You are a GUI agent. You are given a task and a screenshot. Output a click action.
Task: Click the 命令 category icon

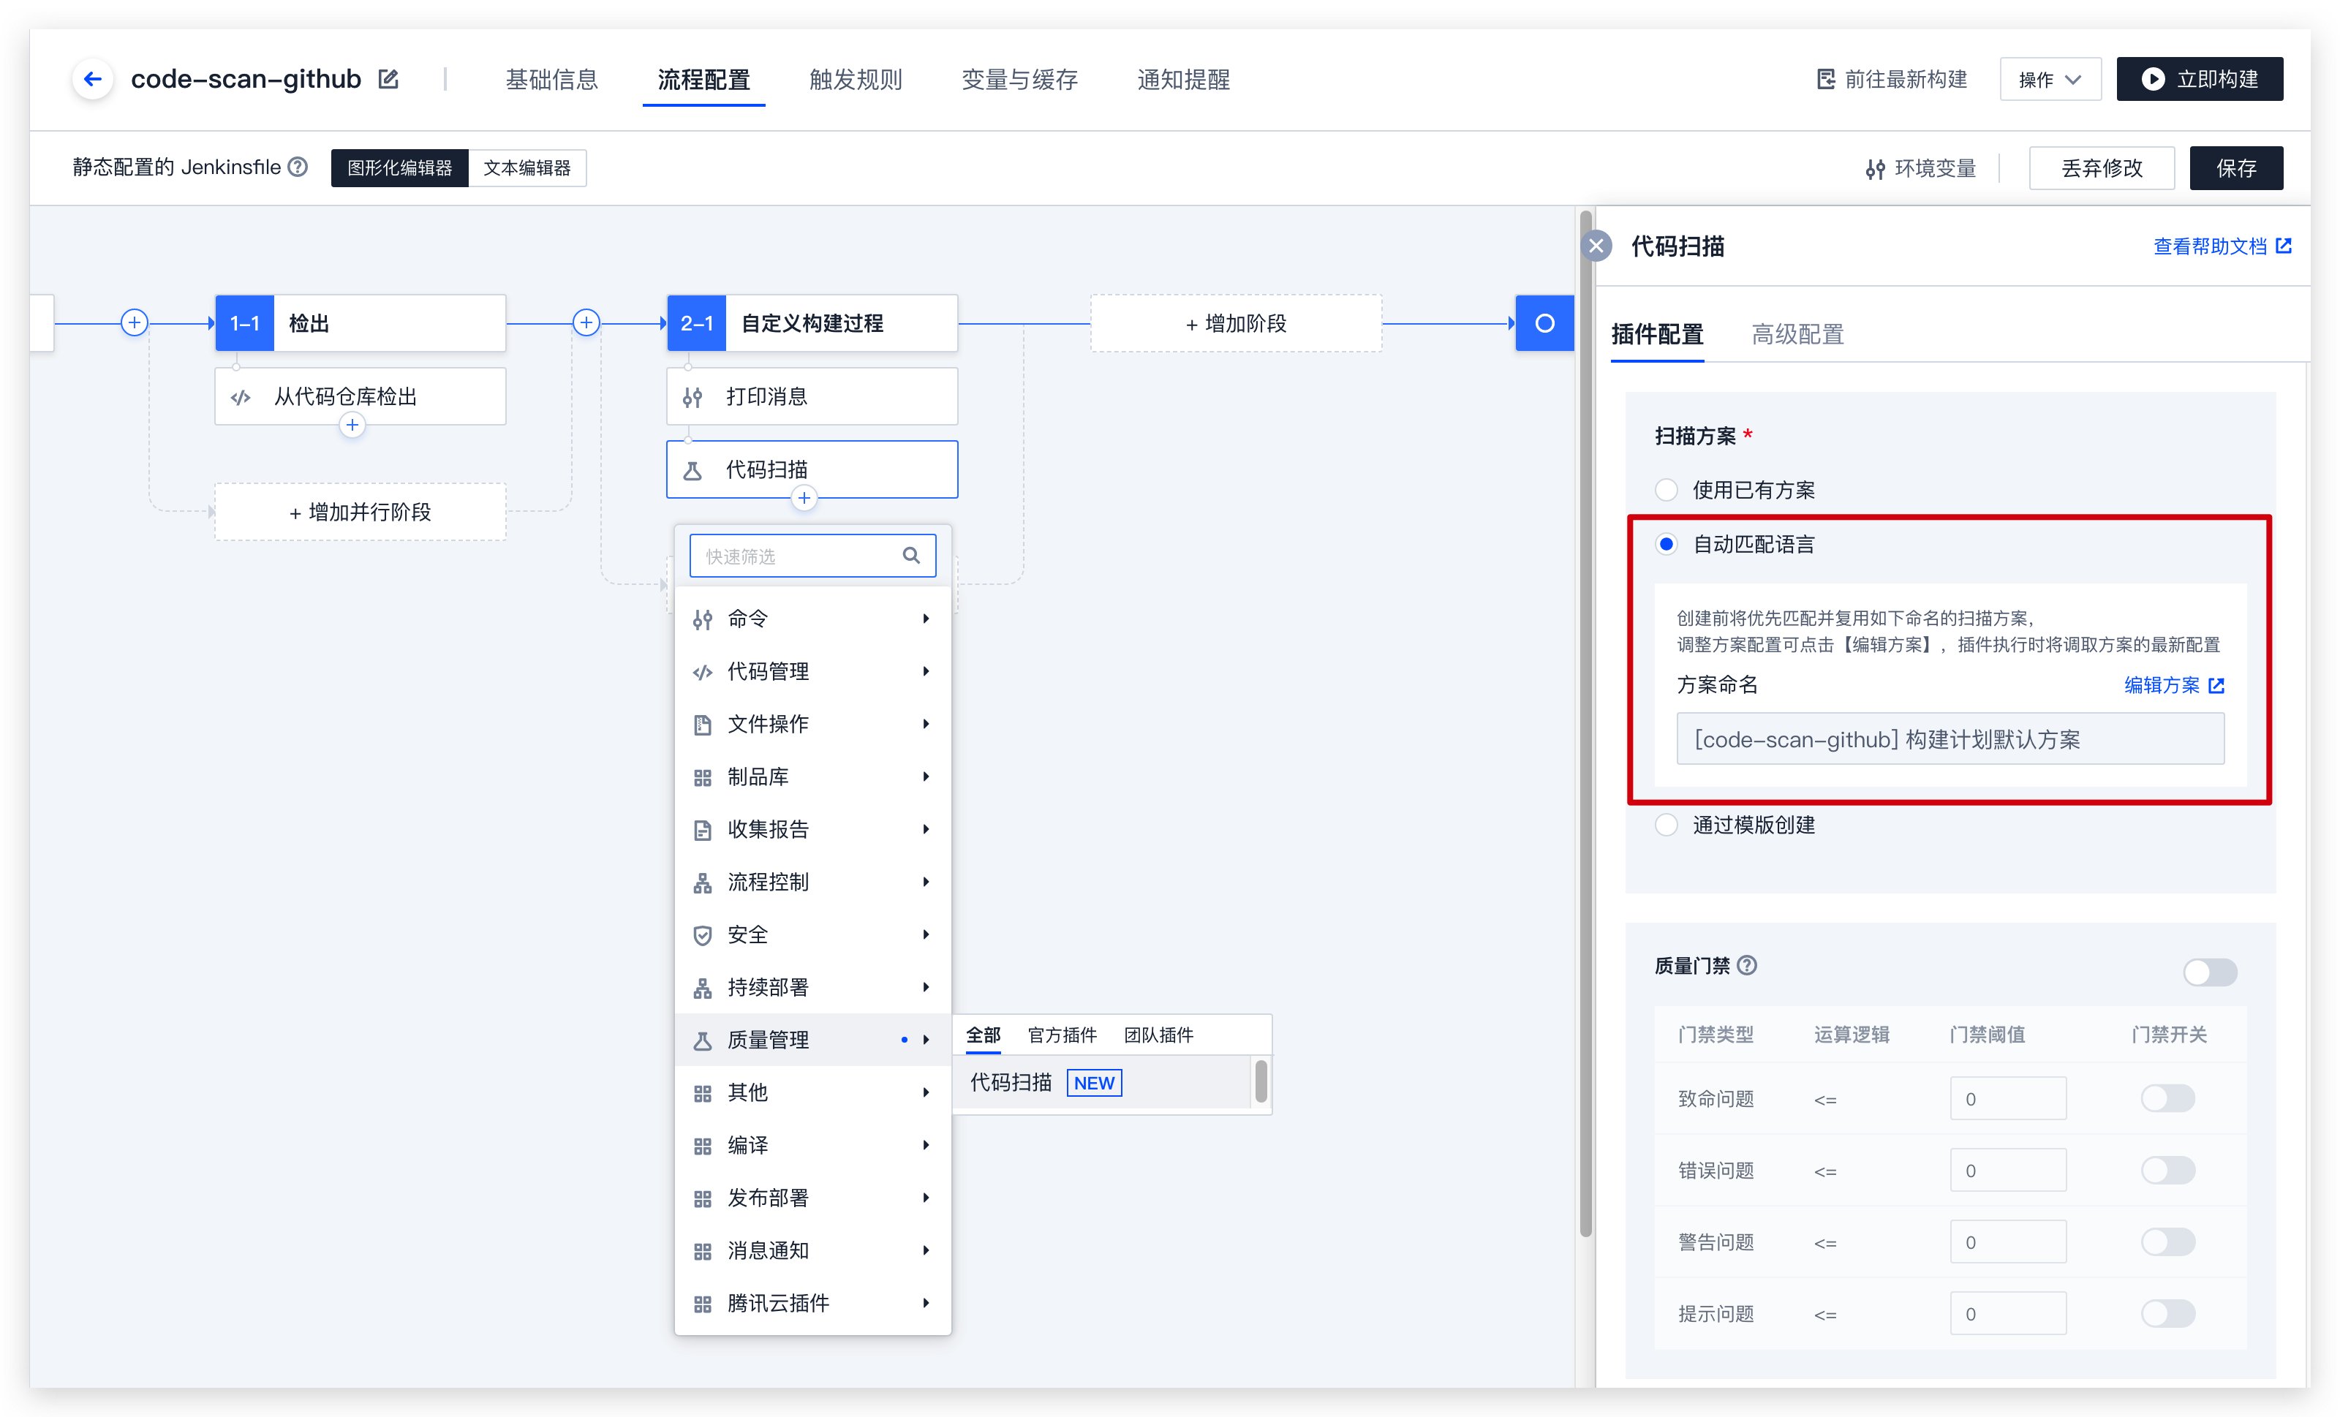coord(703,619)
